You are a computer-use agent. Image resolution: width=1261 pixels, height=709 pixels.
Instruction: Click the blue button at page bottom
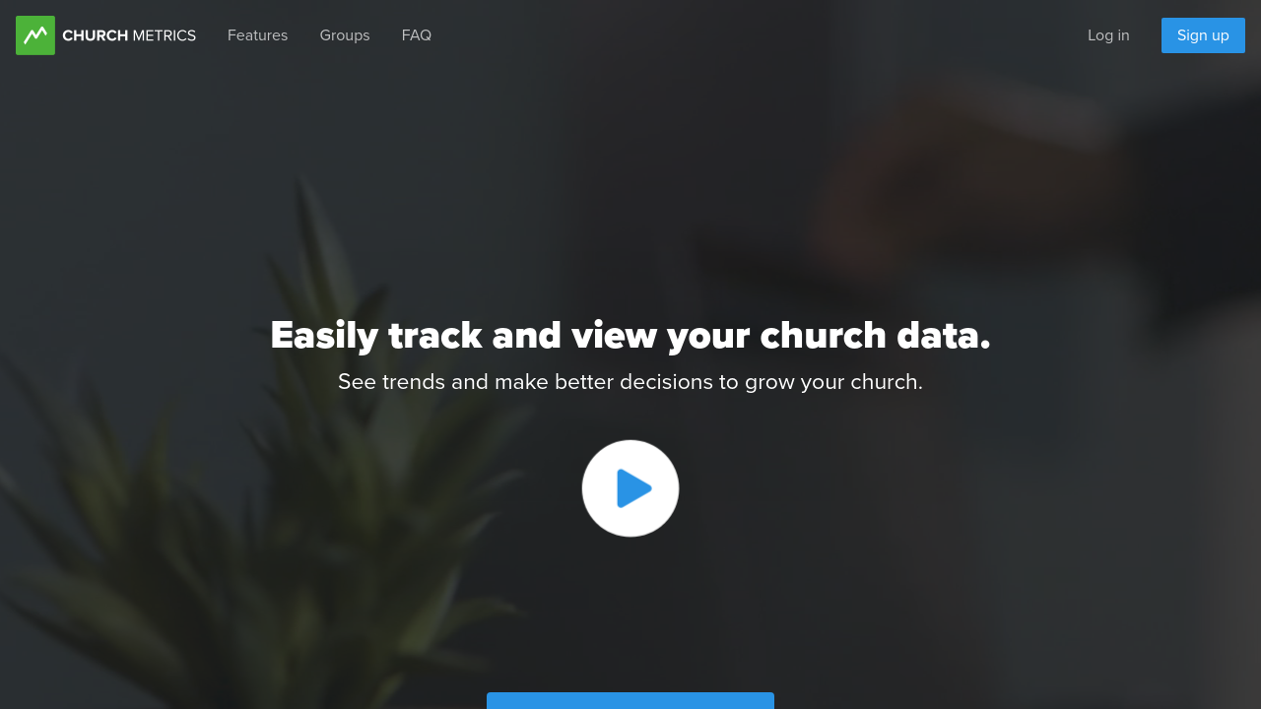point(630,700)
